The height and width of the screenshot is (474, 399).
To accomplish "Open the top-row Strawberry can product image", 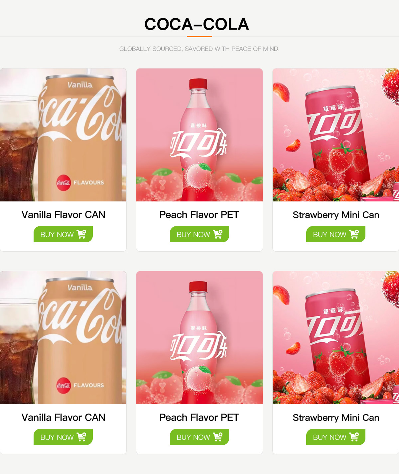I will click(x=336, y=135).
